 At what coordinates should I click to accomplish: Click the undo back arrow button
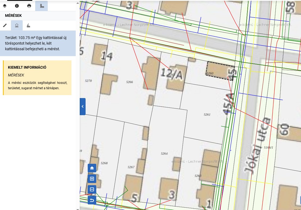click(92, 200)
